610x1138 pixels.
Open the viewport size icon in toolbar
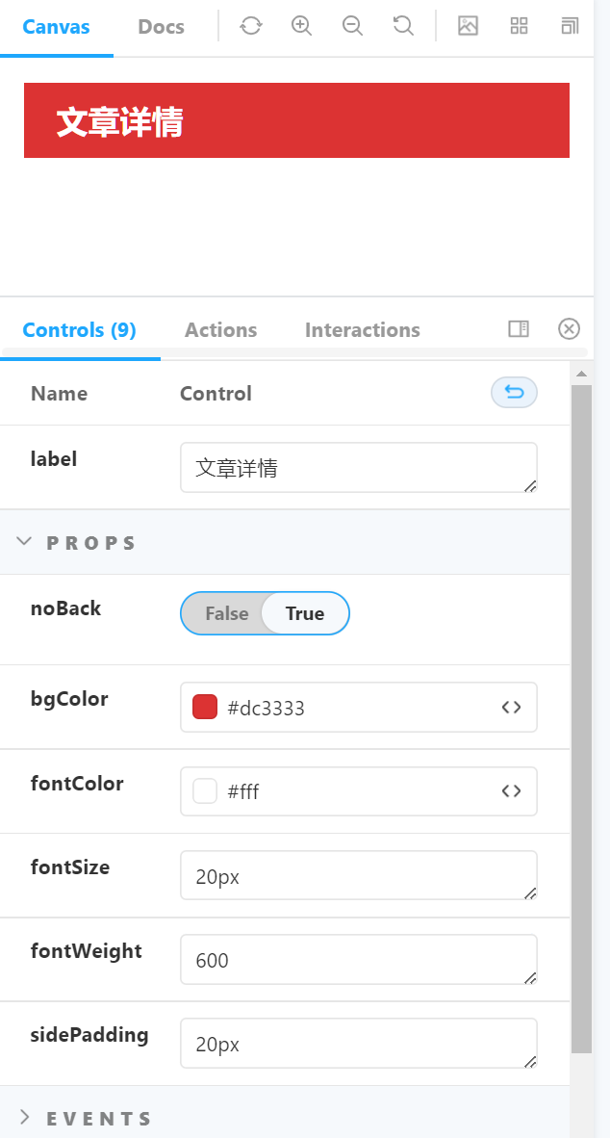coord(570,26)
